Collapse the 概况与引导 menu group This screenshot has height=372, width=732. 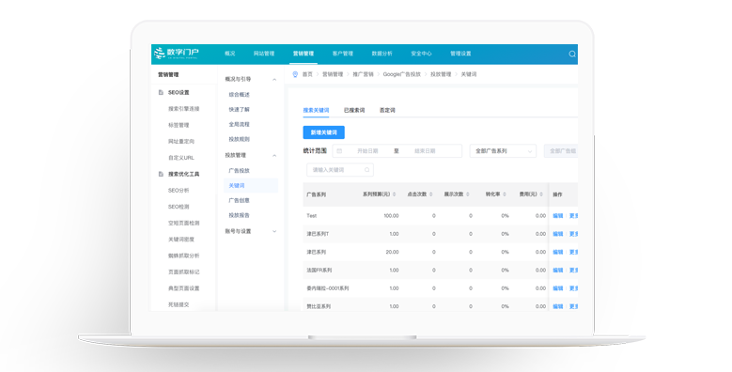[x=274, y=79]
